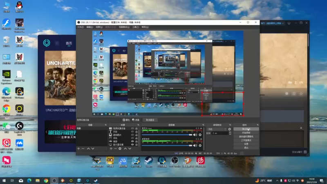Open OBS Studio desktop shortcut icon
Screen dimensions: 327x184
point(175,162)
